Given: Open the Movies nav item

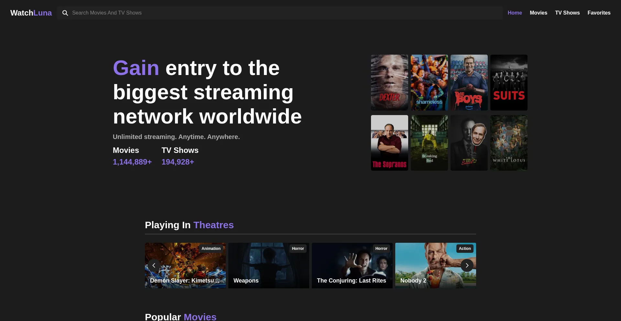Looking at the screenshot, I should [538, 13].
